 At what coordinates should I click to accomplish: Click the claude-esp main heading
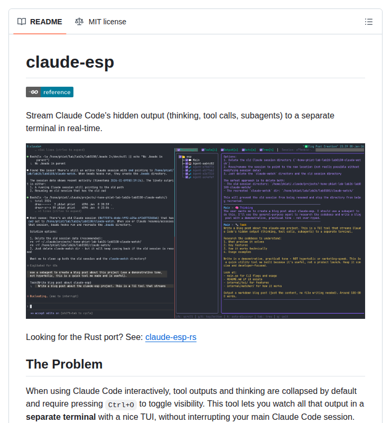click(x=70, y=62)
